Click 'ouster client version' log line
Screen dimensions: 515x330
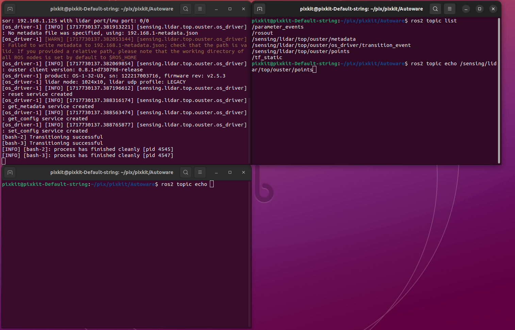click(72, 70)
